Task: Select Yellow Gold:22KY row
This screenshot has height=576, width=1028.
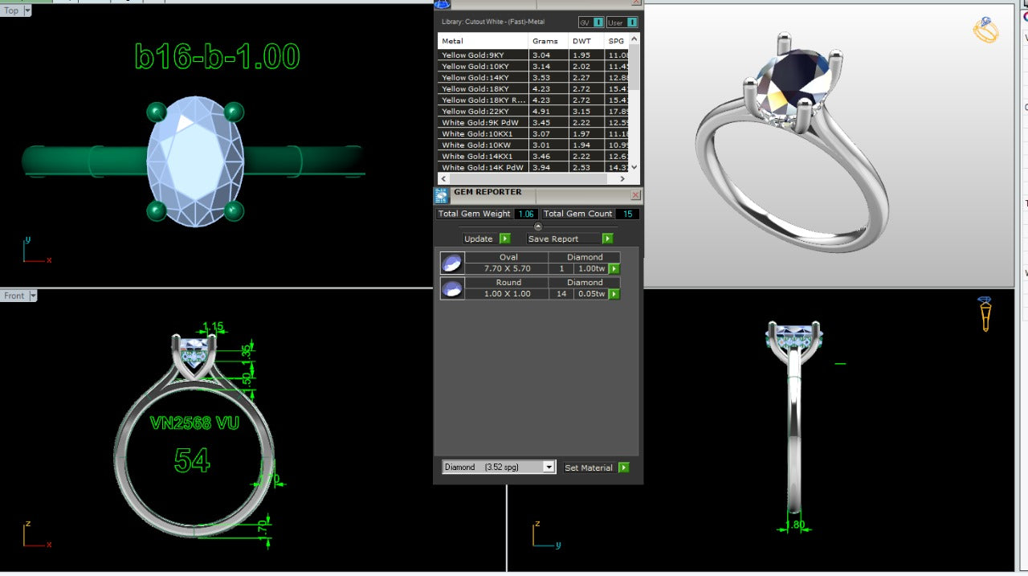Action: (x=533, y=111)
